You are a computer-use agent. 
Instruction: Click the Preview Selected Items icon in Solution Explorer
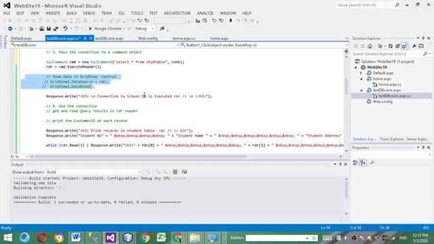[421, 46]
